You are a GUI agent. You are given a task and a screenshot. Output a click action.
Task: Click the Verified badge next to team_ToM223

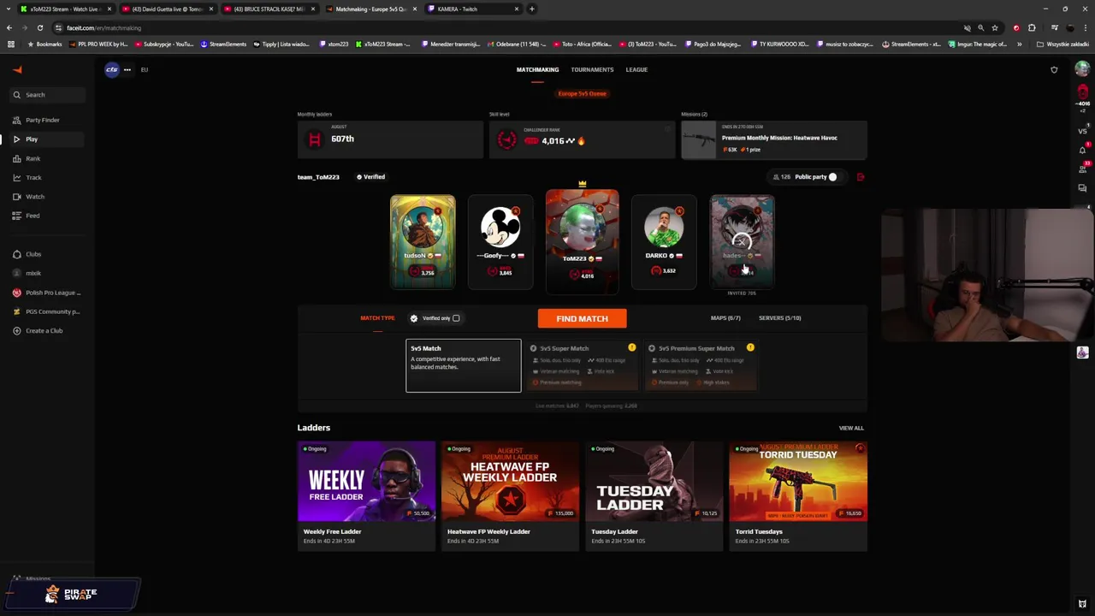click(x=370, y=177)
